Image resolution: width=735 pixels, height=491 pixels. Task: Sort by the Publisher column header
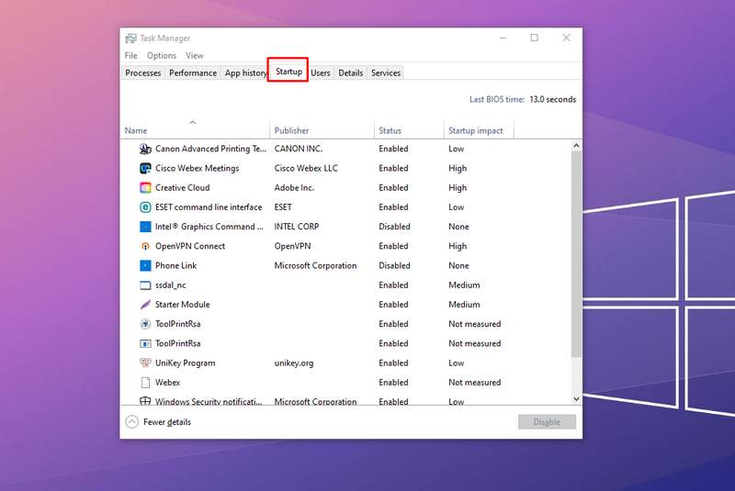tap(322, 129)
